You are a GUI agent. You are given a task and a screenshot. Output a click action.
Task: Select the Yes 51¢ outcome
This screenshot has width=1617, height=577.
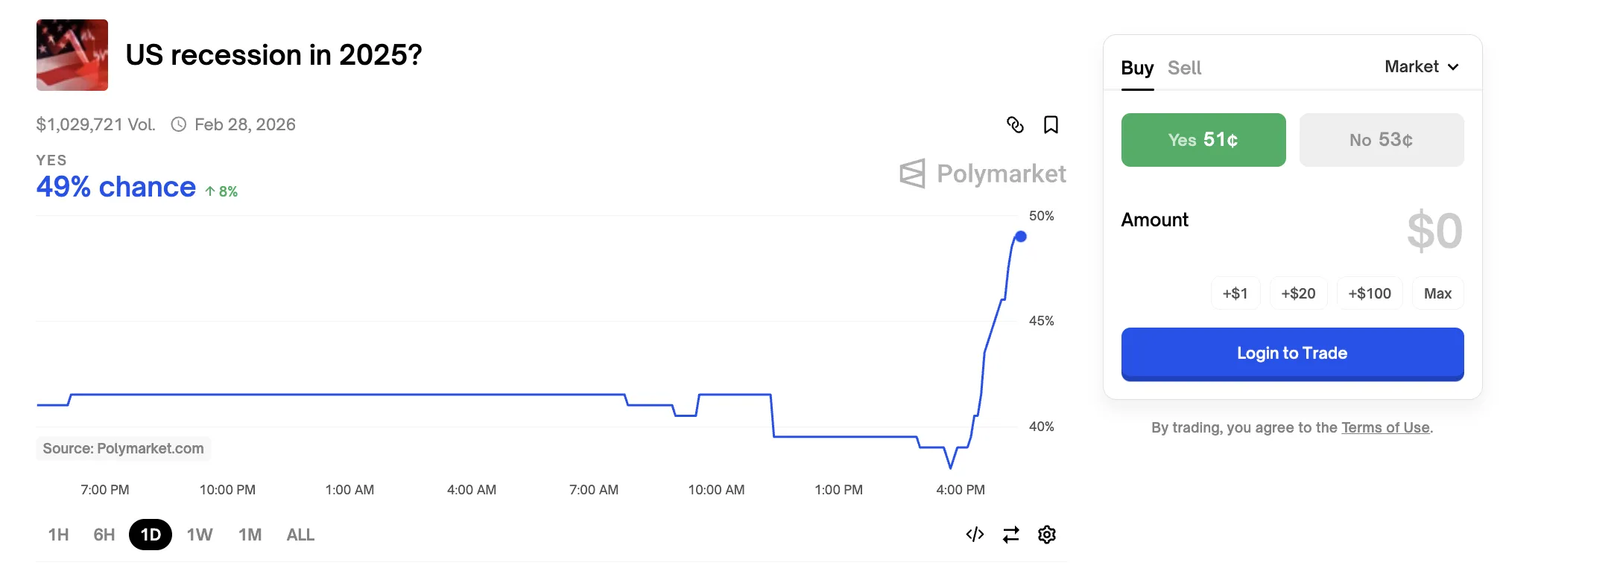point(1203,140)
